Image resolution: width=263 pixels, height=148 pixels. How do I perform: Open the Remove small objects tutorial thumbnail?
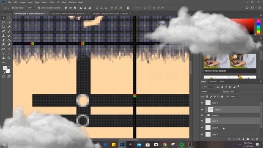230,63
